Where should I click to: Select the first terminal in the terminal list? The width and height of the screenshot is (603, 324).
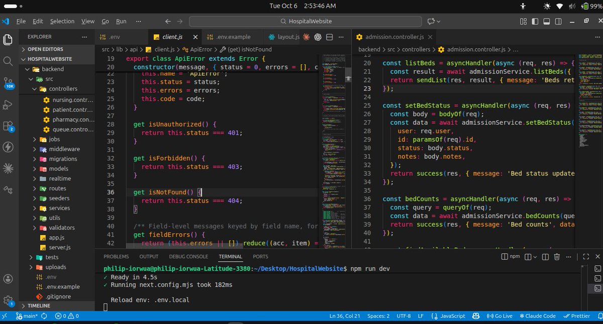(x=597, y=268)
